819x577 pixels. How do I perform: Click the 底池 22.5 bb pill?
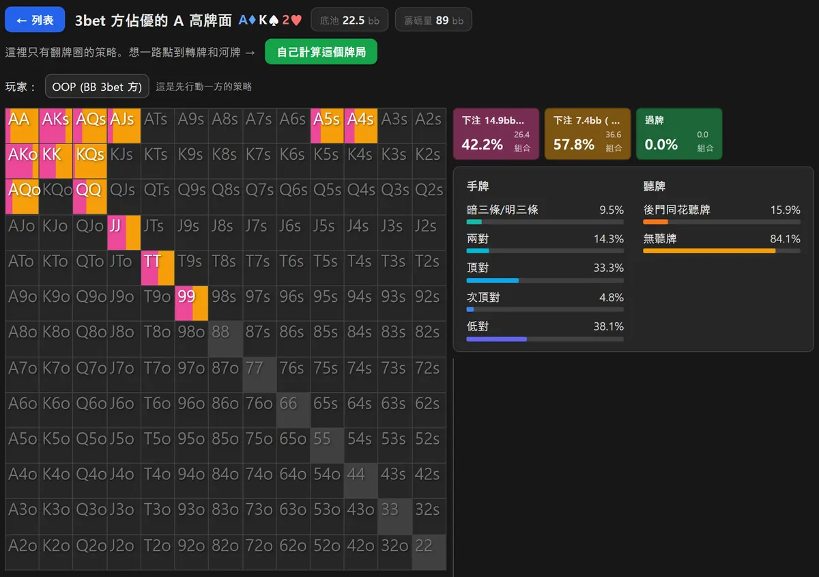pyautogui.click(x=350, y=20)
